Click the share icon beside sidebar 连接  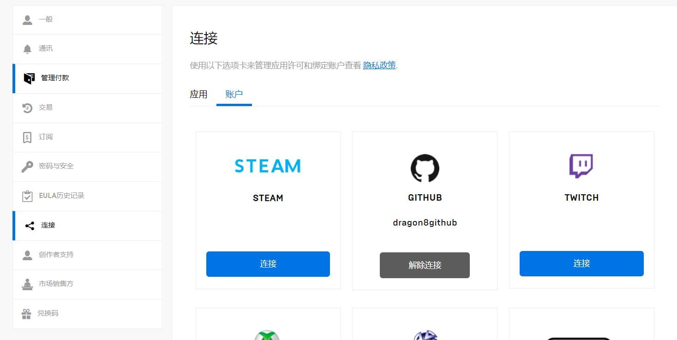[30, 226]
